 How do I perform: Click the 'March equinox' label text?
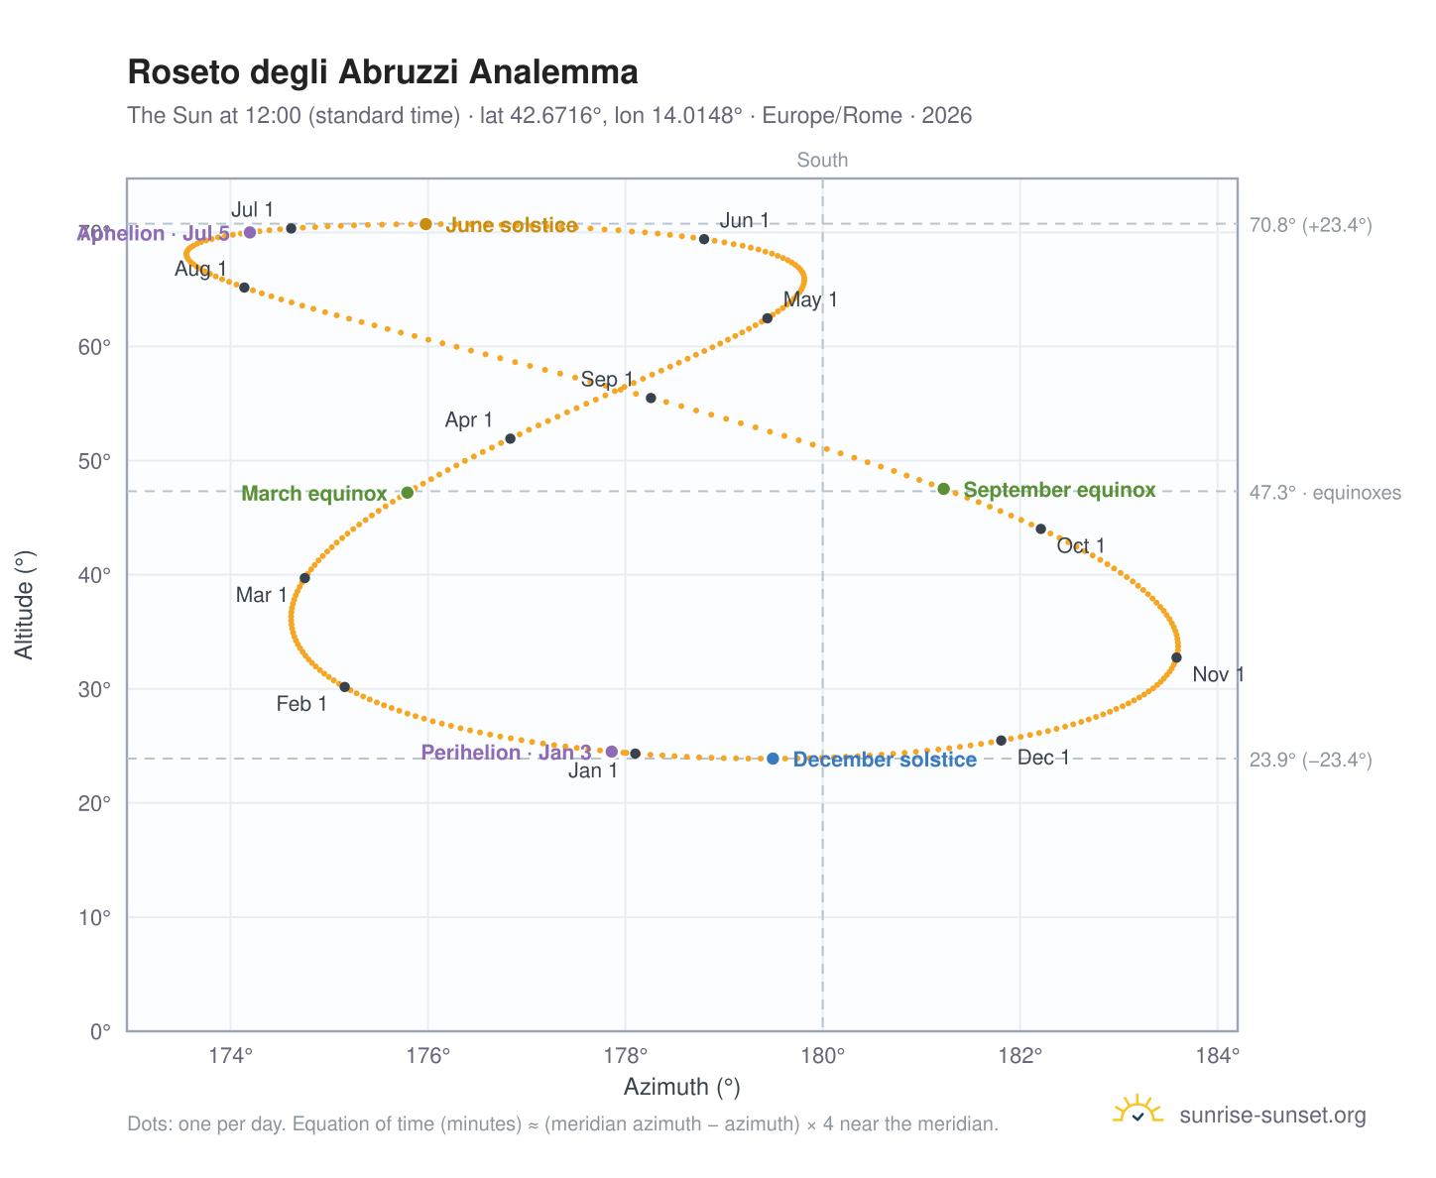click(314, 494)
